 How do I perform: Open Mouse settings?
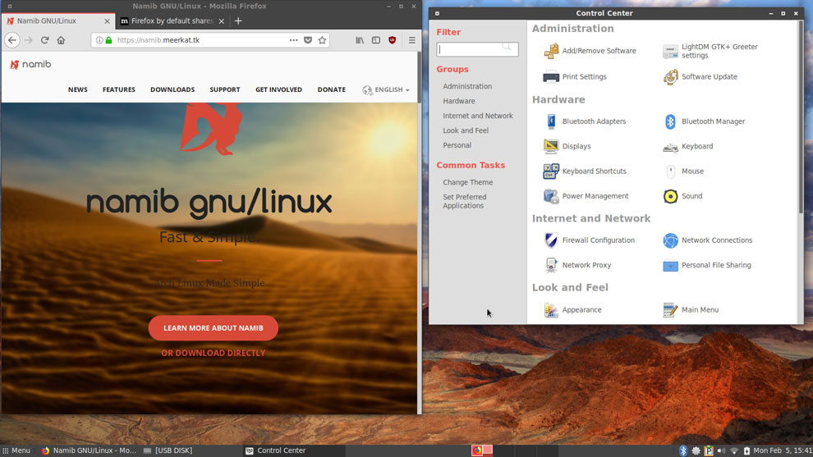pyautogui.click(x=683, y=171)
